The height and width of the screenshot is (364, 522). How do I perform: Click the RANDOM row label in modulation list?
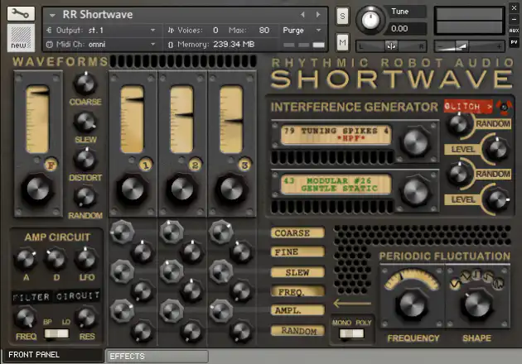coord(297,331)
